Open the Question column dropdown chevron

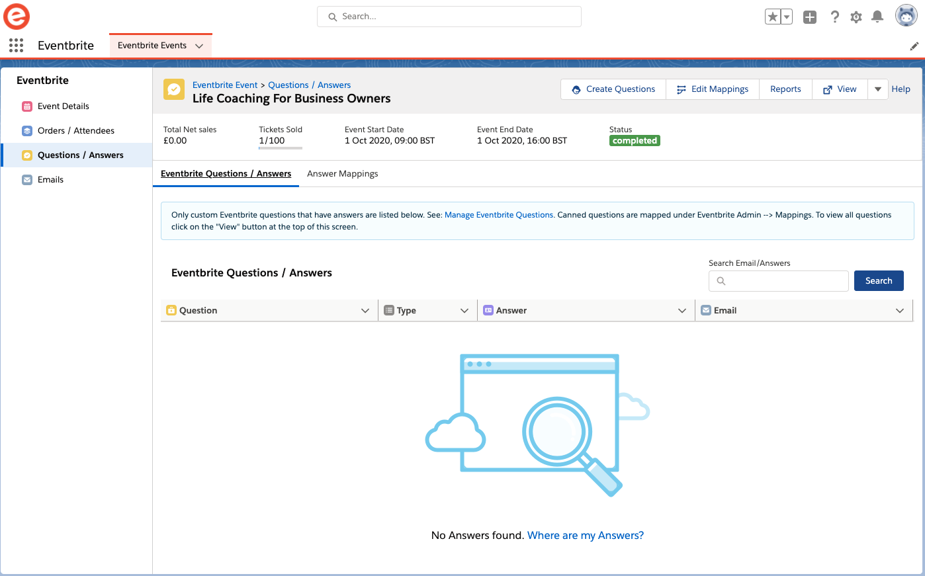365,310
